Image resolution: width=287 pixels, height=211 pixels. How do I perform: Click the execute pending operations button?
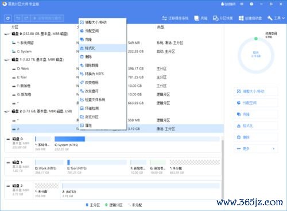[x=47, y=18]
